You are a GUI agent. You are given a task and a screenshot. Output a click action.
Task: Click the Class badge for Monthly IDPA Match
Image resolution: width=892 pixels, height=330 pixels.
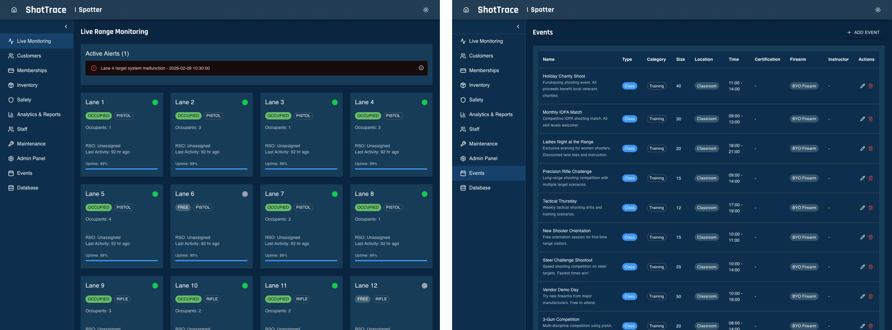tap(630, 119)
